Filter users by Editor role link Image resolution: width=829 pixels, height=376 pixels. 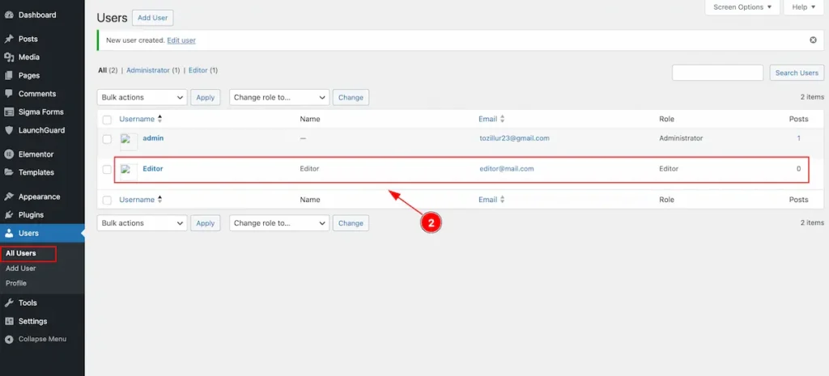pos(198,70)
